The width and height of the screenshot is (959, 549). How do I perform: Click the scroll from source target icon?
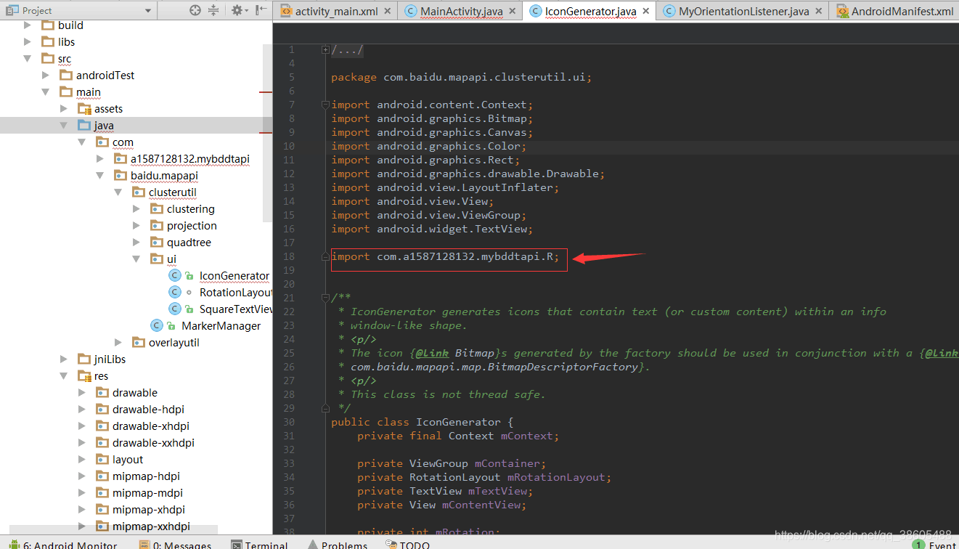(x=195, y=10)
